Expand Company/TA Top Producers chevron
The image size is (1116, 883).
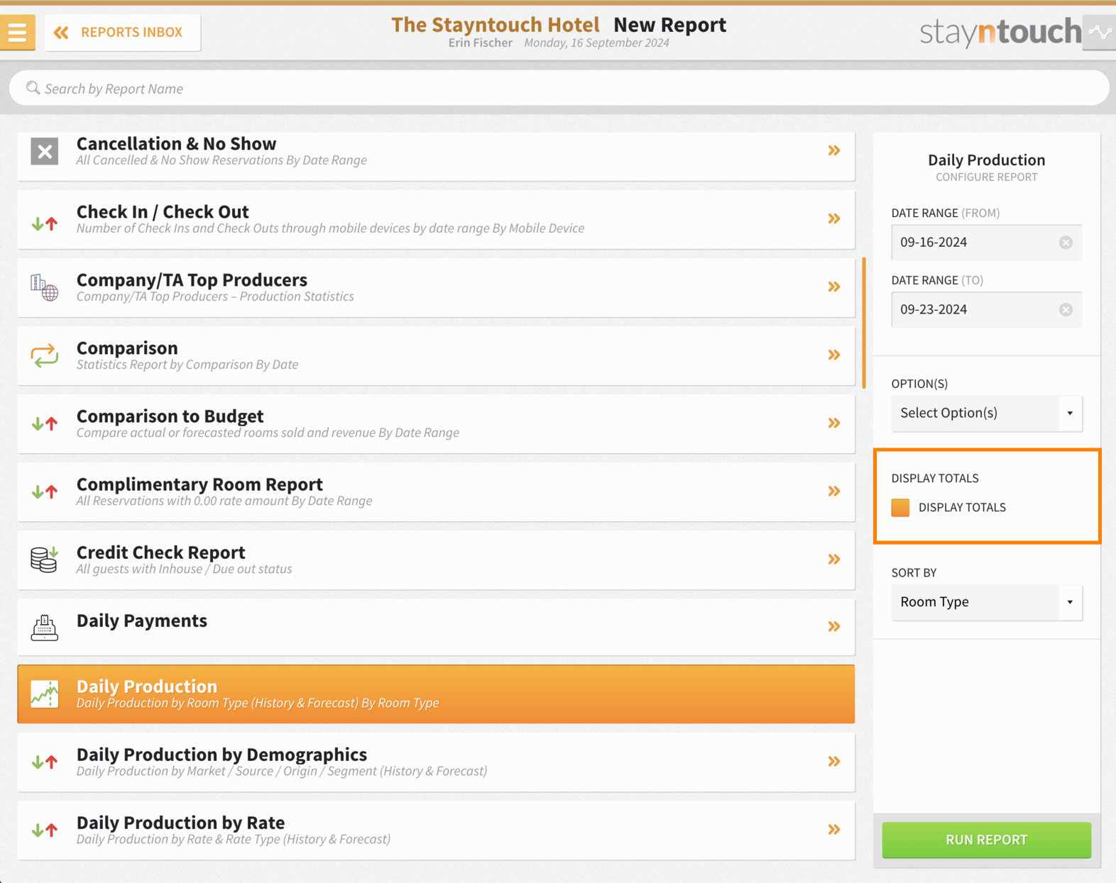pos(834,287)
